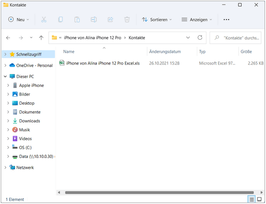Open the three-dots more options menu

[x=226, y=20]
